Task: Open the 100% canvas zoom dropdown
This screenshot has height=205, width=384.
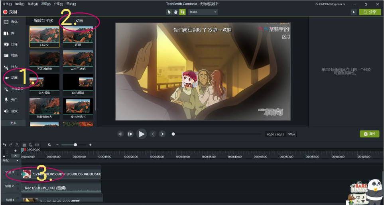Action: click(203, 12)
